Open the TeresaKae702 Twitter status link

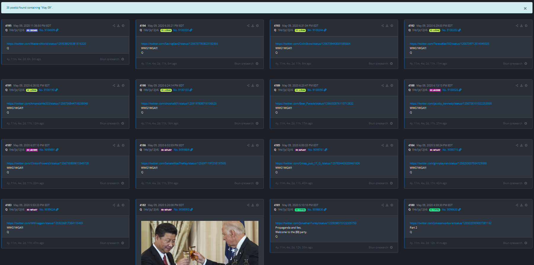click(x=449, y=44)
